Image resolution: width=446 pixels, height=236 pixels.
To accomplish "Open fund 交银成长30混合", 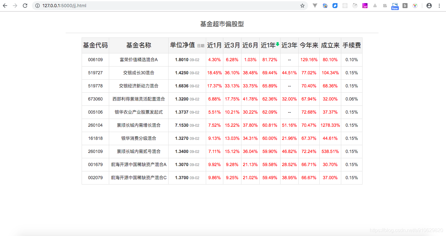I will pos(139,73).
